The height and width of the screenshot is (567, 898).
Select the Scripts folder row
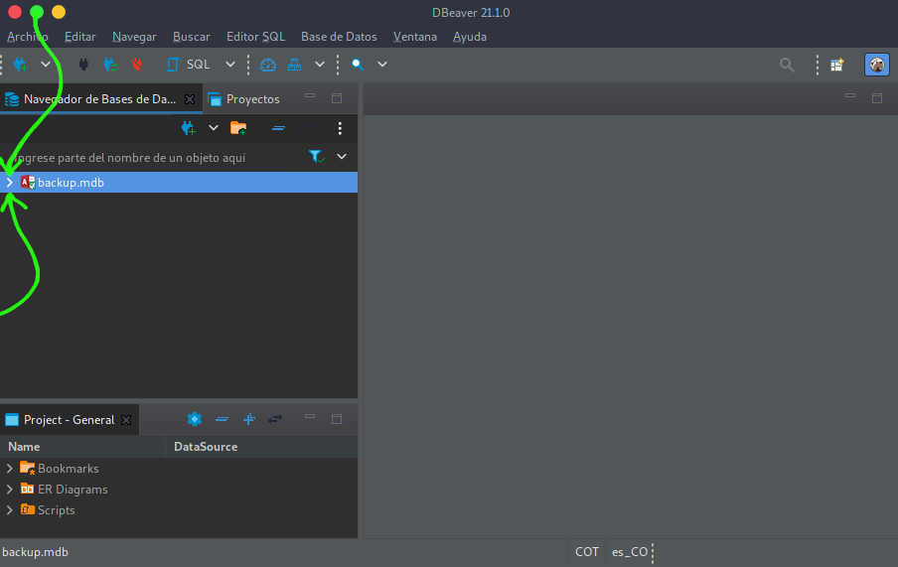tap(179, 509)
